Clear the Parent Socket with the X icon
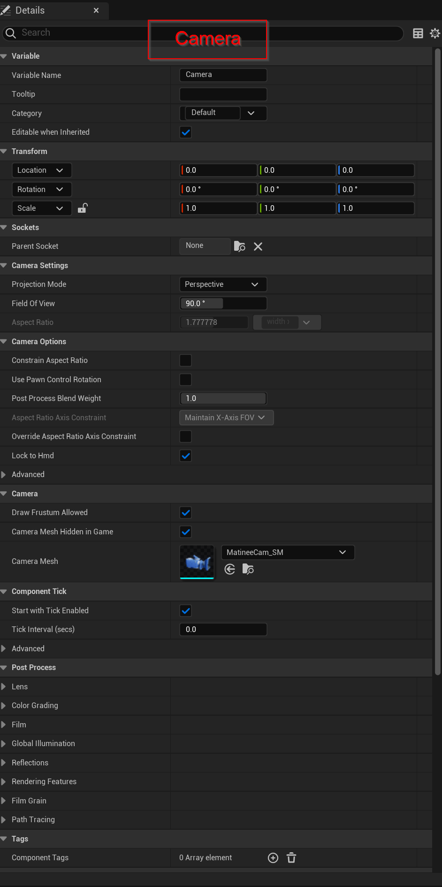Screen dimensions: 442x887 [x=258, y=247]
